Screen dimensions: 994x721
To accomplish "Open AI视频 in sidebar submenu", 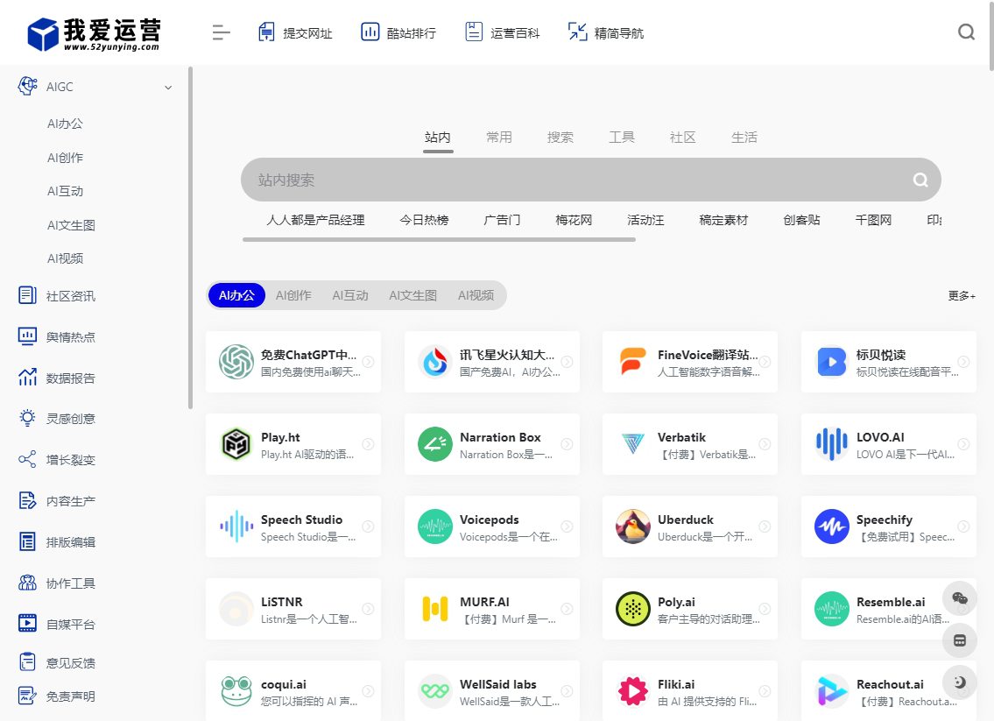I will pos(66,258).
